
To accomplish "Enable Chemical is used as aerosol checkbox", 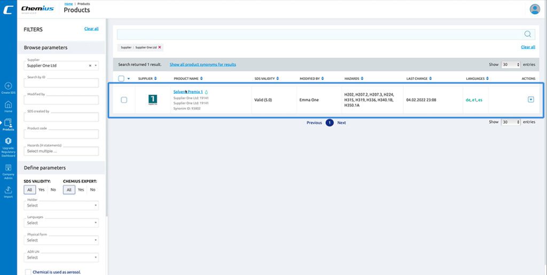I will [x=28, y=272].
